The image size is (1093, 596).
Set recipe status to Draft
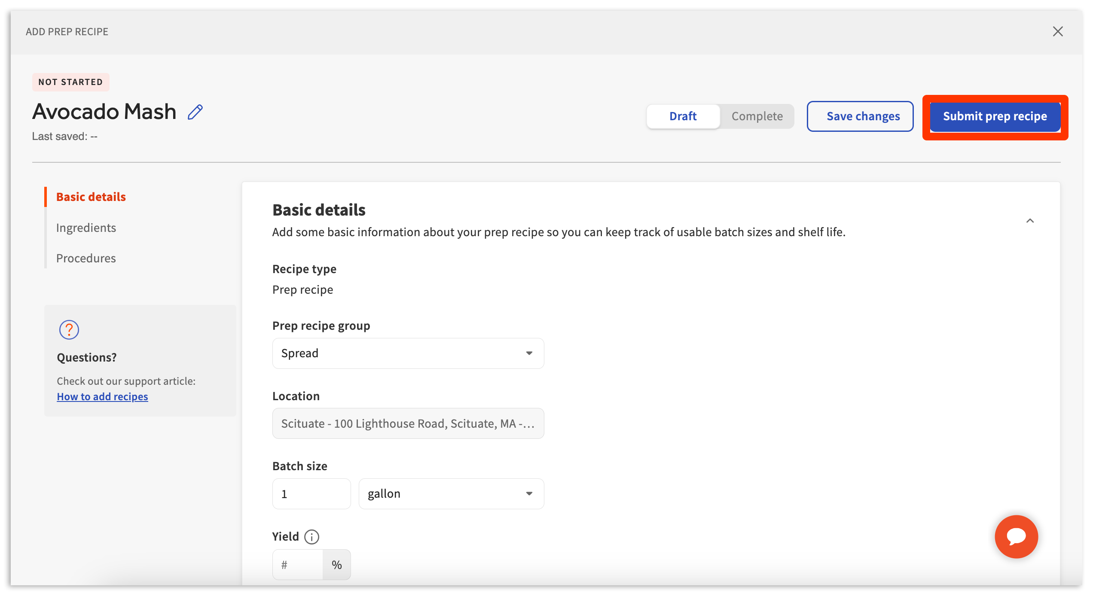[x=683, y=116]
